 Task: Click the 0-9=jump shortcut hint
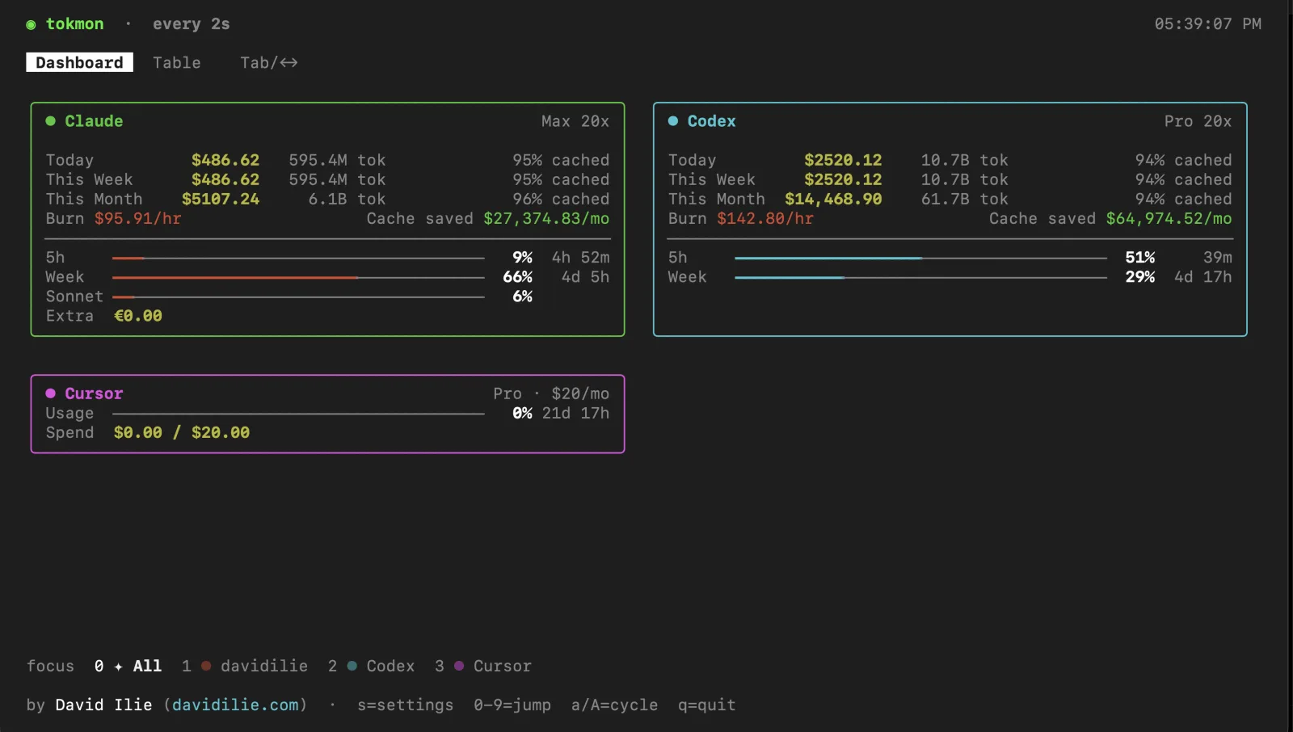point(512,705)
